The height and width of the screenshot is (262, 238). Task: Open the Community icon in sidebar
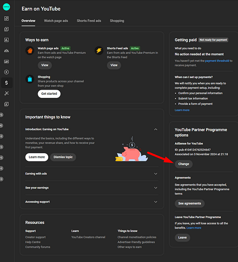tap(6, 51)
